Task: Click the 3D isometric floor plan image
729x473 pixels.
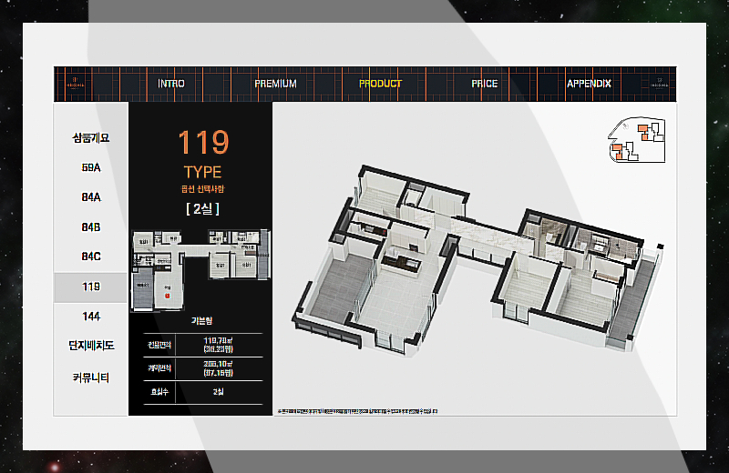Action: pyautogui.click(x=477, y=261)
